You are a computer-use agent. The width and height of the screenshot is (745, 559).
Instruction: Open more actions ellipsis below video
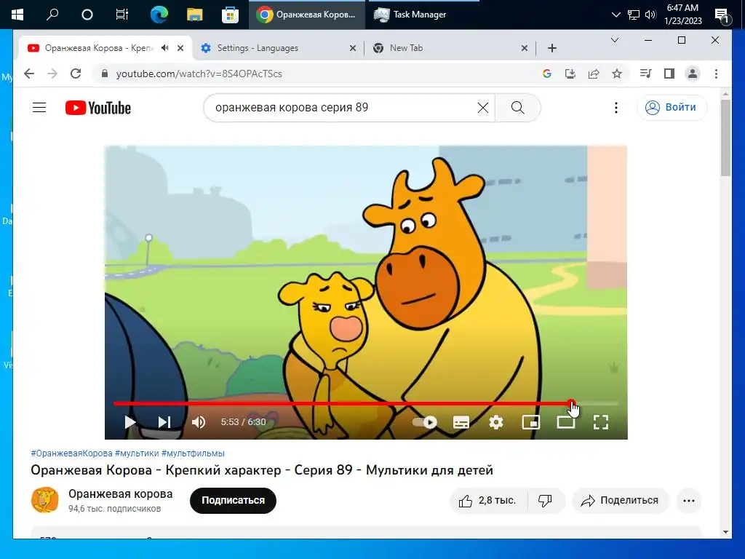tap(689, 501)
